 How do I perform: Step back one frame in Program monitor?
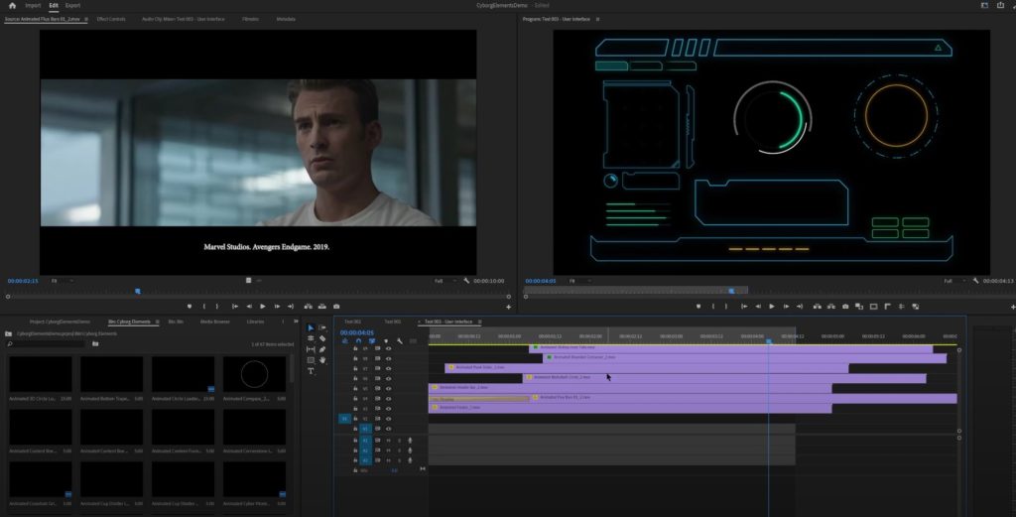tap(757, 307)
